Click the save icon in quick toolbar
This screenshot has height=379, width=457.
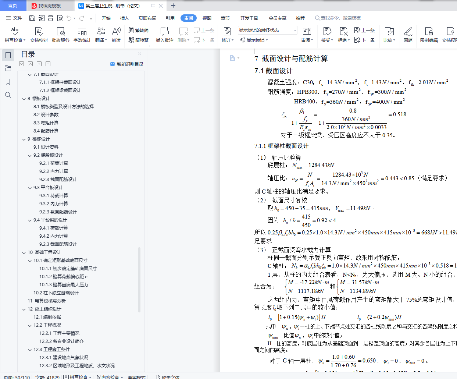(x=32, y=18)
